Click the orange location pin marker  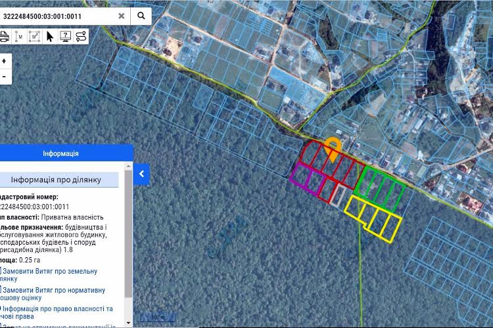[333, 150]
